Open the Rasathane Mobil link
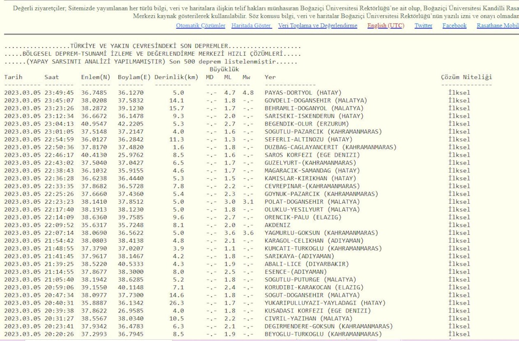The image size is (519, 341). point(497,26)
